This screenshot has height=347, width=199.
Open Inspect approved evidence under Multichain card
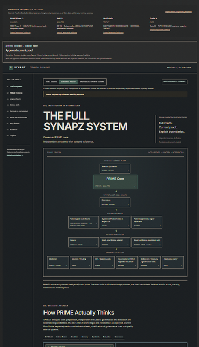click(x=114, y=32)
